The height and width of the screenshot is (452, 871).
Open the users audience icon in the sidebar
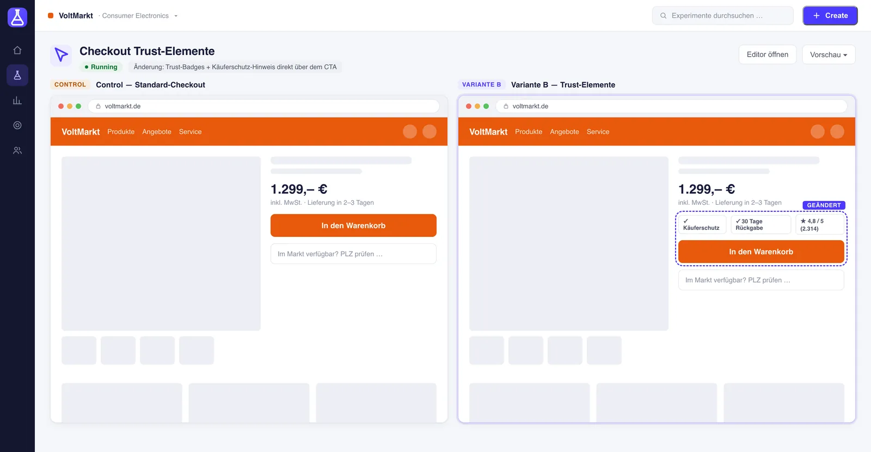[x=17, y=150]
